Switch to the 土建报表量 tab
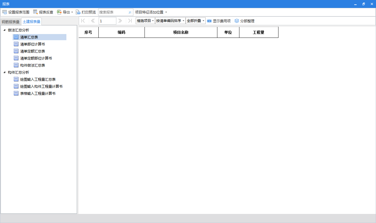The image size is (376, 223). tap(31, 22)
